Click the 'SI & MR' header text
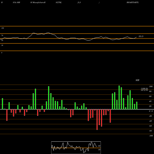Viewport: 154px width, 154px height. pos(16,2)
